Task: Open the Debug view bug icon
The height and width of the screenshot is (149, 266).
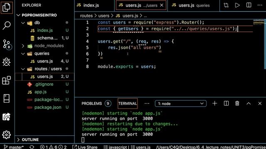Action: (x=7, y=62)
